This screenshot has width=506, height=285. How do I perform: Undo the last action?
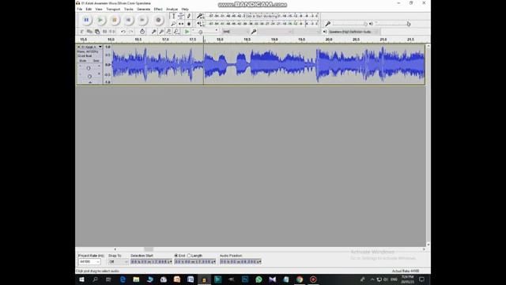(x=123, y=32)
